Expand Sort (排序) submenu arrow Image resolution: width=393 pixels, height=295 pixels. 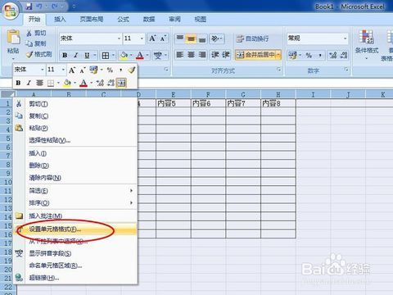[x=131, y=202]
